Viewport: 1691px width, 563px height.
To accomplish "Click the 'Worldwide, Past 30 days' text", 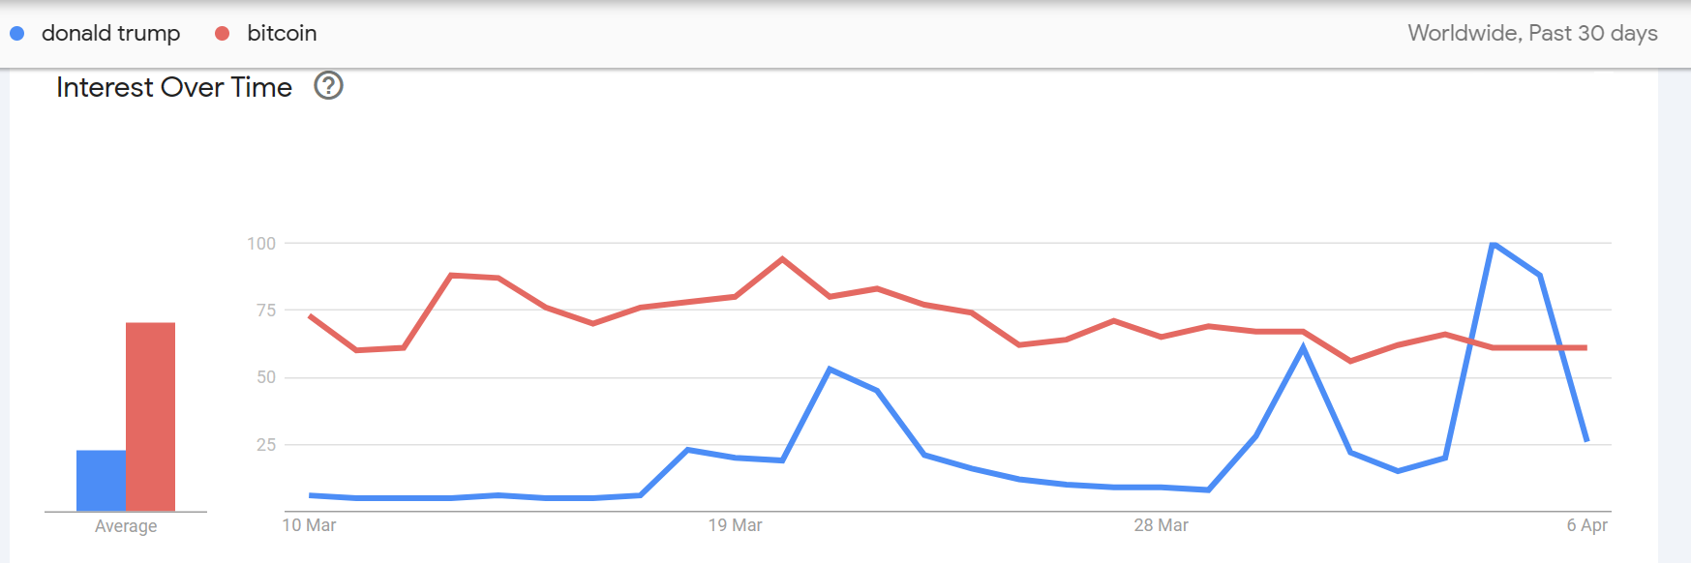I will 1532,34.
